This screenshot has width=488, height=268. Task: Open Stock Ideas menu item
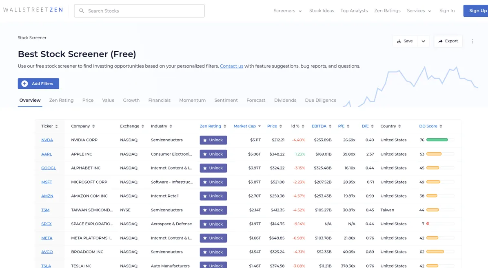[x=322, y=11]
